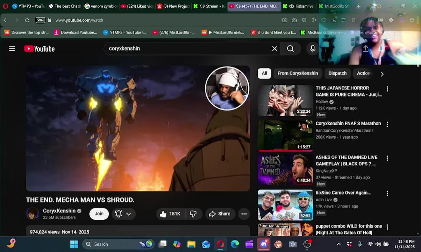The image size is (421, 252).
Task: Show hidden system tray icons chevron
Action: (338, 244)
